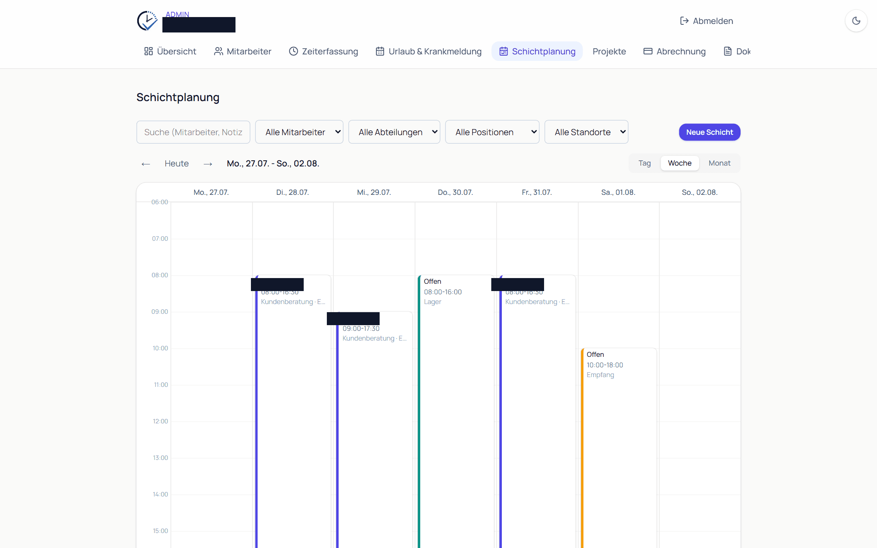Open the Alle Abteilungen dropdown

(x=394, y=132)
